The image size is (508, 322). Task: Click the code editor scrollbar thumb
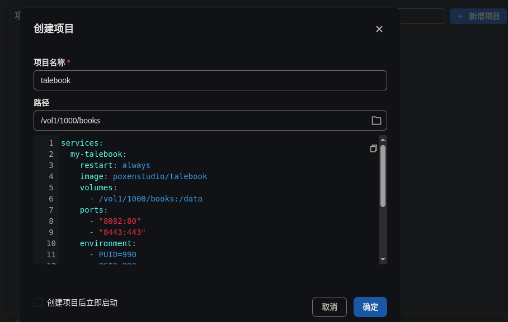coord(383,176)
